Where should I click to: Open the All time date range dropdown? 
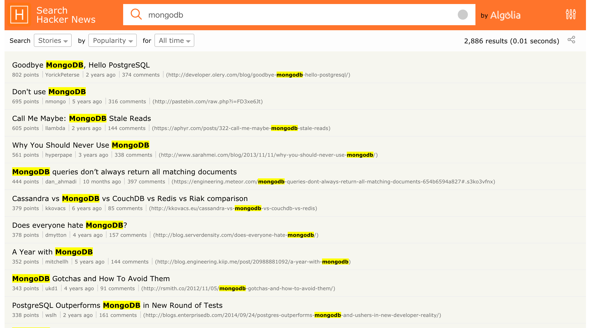click(174, 41)
